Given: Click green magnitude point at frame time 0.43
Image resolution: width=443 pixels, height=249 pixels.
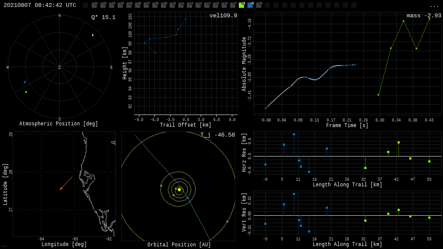Looking at the screenshot, I should (x=429, y=19).
